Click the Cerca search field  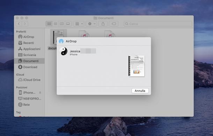[x=158, y=24]
